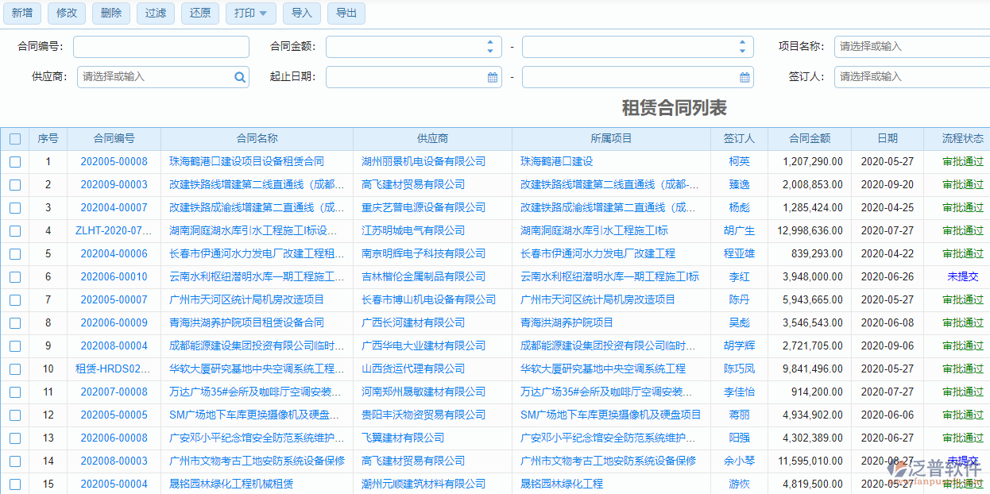Click the 删除 delete button
The image size is (990, 494).
[x=110, y=14]
